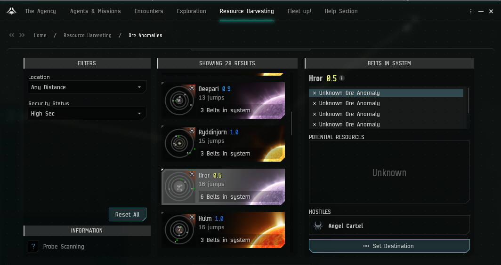The height and width of the screenshot is (265, 501).
Task: Click the info icon next to Hror 0.5
Action: pyautogui.click(x=342, y=78)
